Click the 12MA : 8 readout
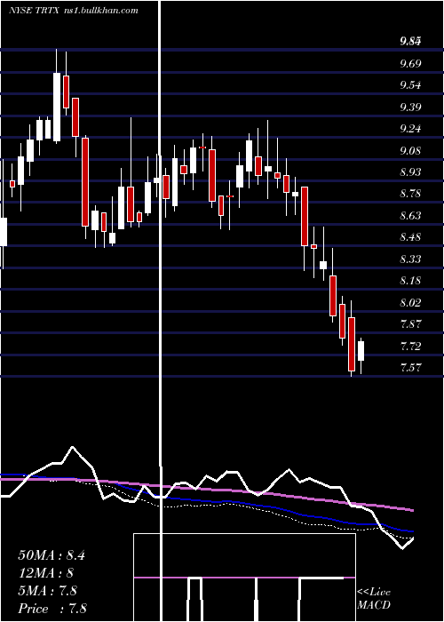 pyautogui.click(x=46, y=573)
